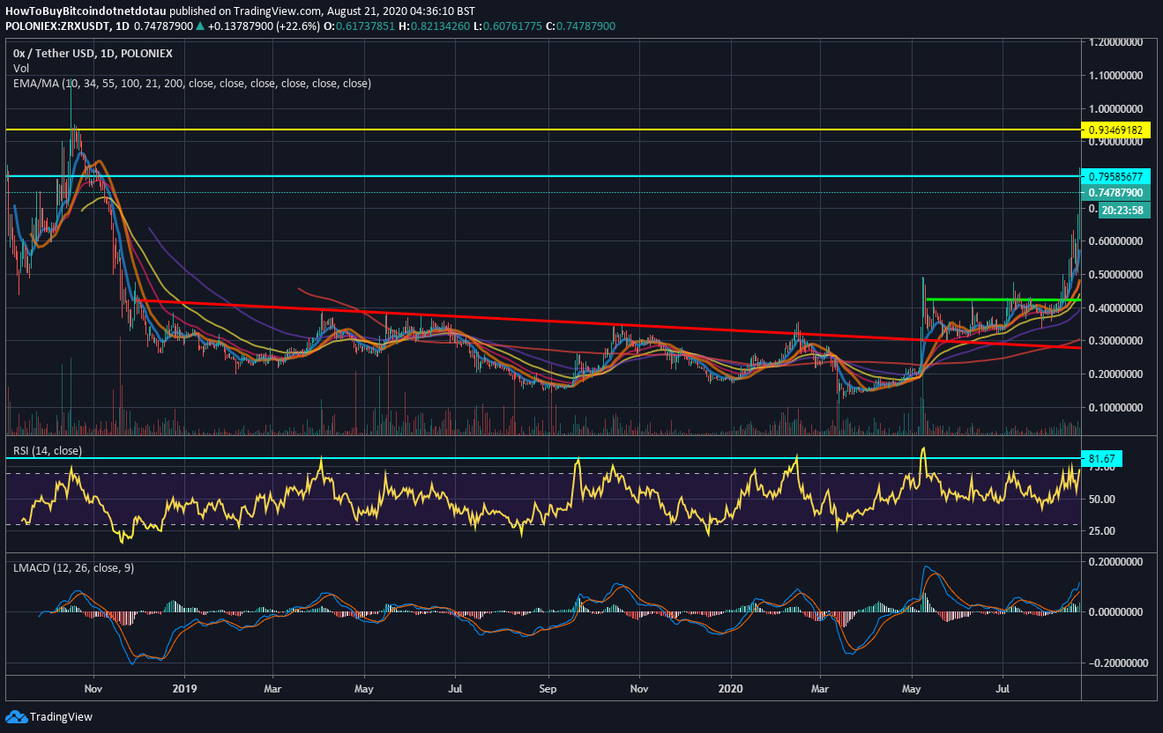The image size is (1163, 733).
Task: Click the LMACD (12, 26, close, 9) label
Action: click(73, 568)
